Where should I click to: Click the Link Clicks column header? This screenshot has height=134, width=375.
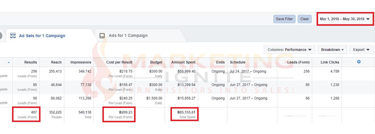(x=330, y=62)
